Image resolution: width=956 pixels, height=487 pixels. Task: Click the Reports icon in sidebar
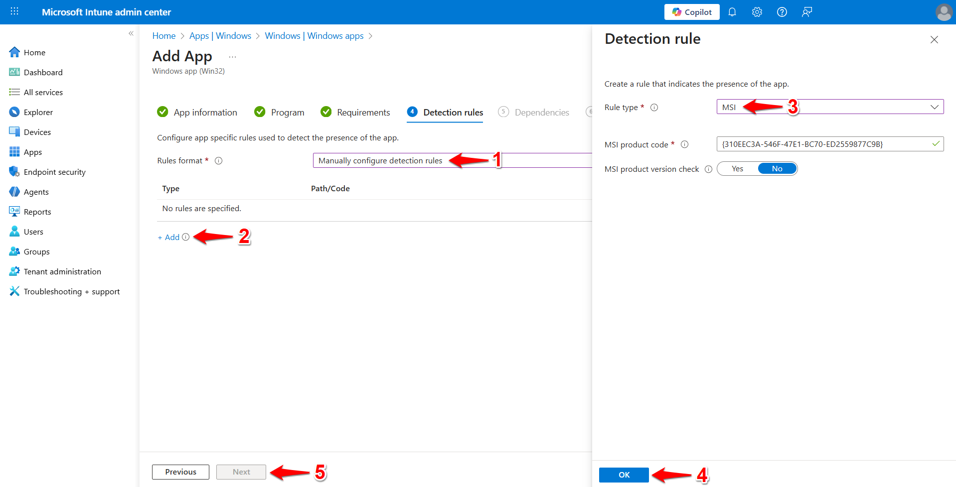14,212
